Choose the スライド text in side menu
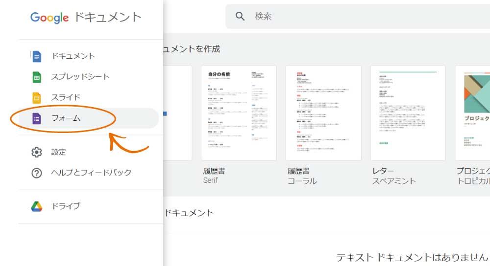The height and width of the screenshot is (266, 490). [x=66, y=97]
